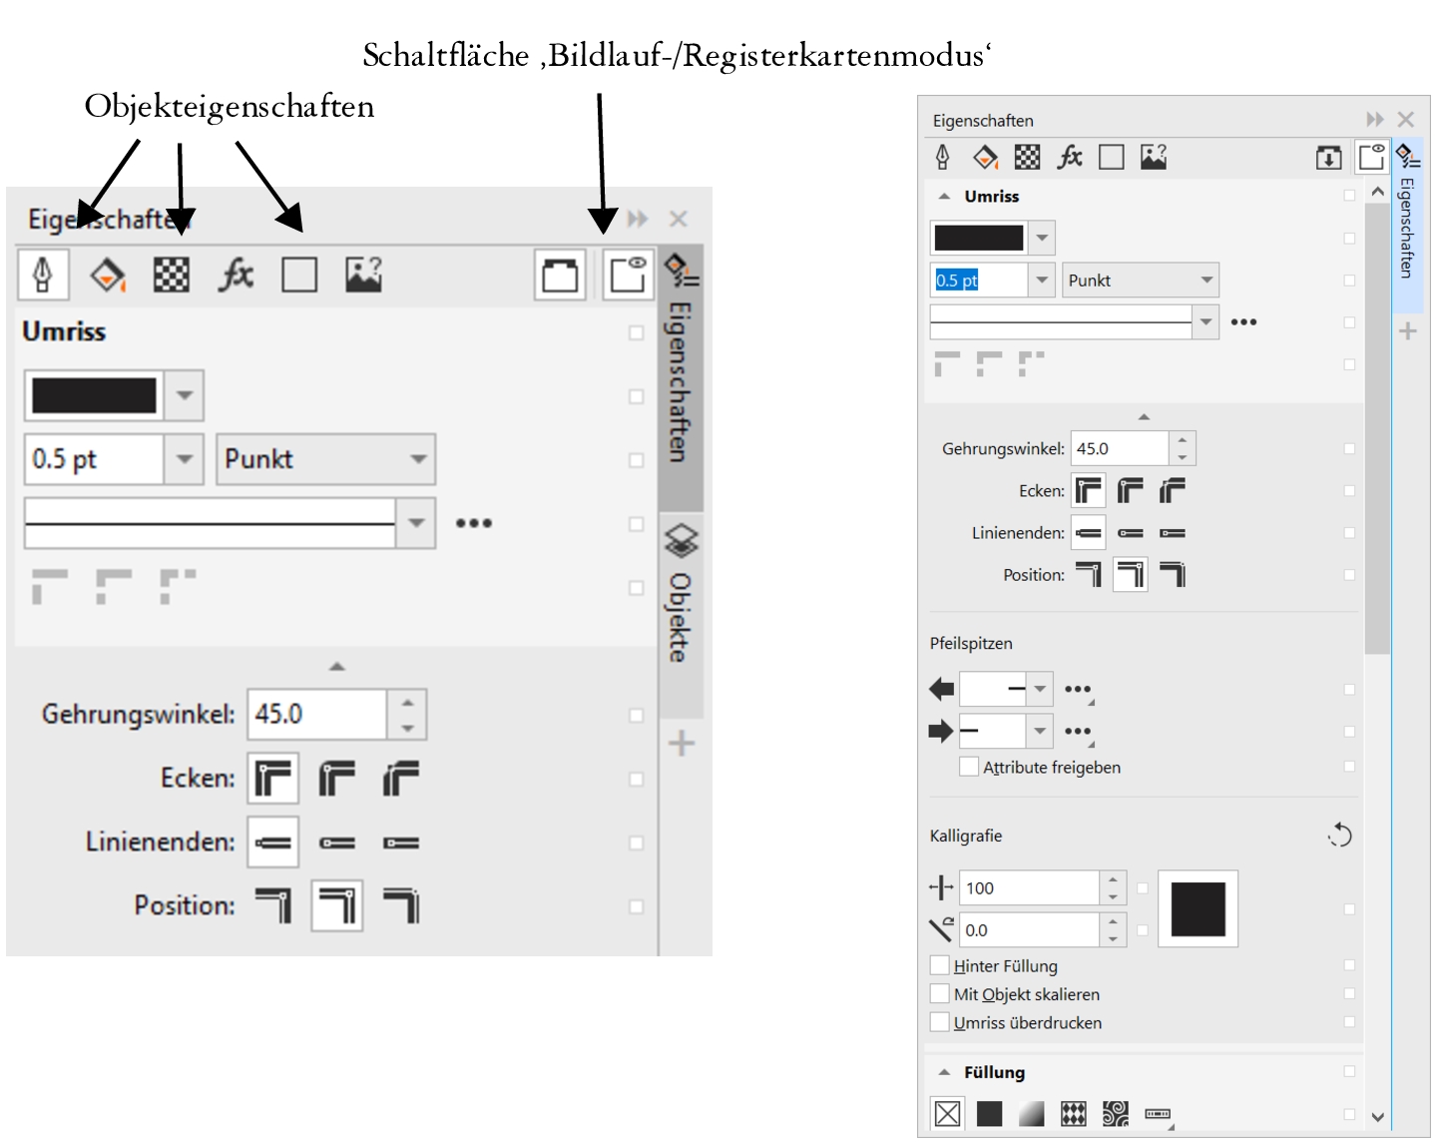
Task: Open the 'Punkt' units dropdown in left panel
Action: pos(325,459)
